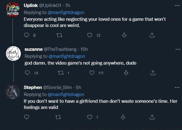Viewport: 182px width, 130px height.
Task: Share Stephen's tweet
Action: tap(152, 117)
